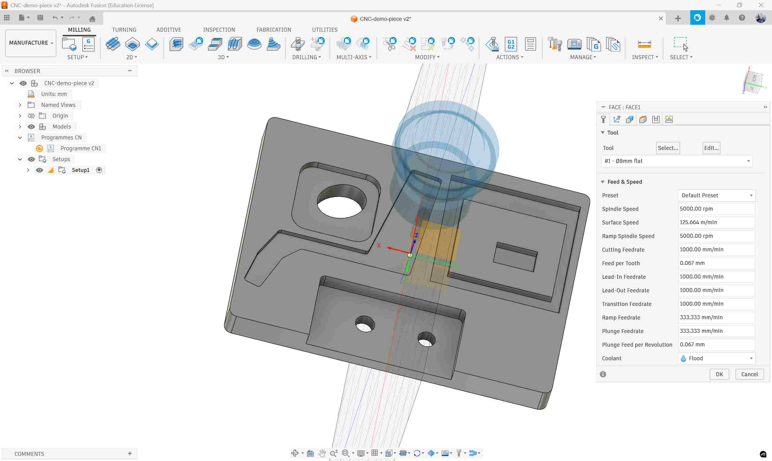Click the Drill operation icon

pyautogui.click(x=298, y=44)
